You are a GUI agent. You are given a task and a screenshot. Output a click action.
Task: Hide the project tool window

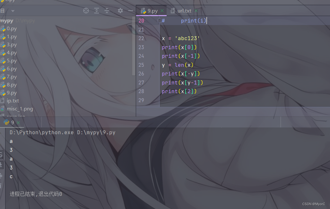(130, 11)
